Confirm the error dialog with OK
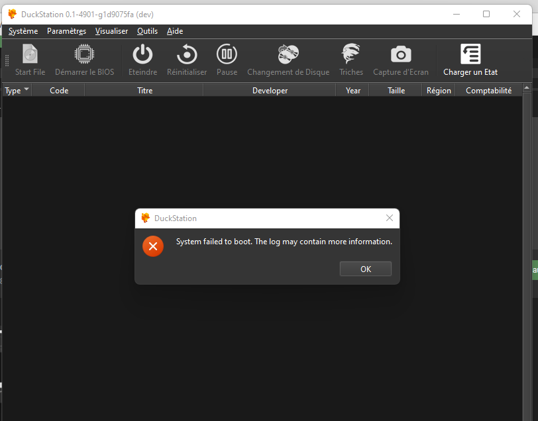 [x=366, y=269]
